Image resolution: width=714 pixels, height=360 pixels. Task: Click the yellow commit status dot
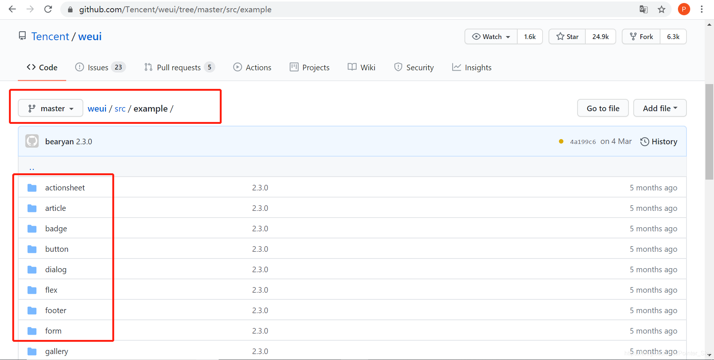coord(561,141)
